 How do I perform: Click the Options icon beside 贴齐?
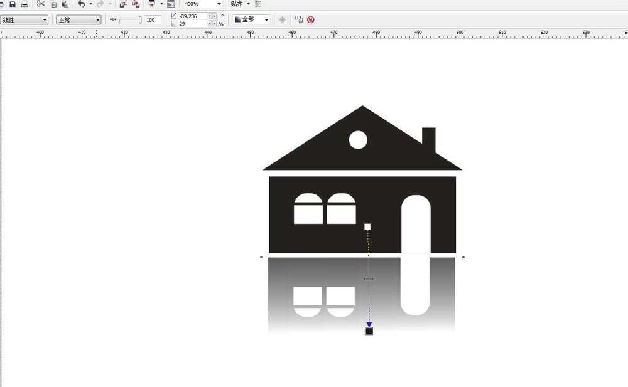pos(258,4)
